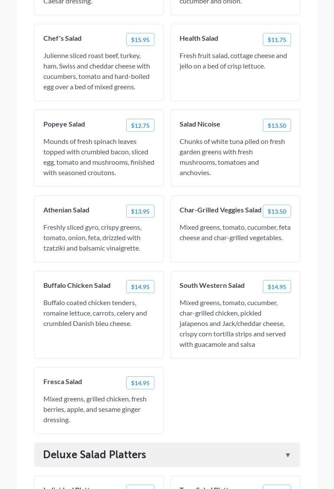
Task: Open the Char-Grilled Veggies Salad title
Action: [220, 210]
